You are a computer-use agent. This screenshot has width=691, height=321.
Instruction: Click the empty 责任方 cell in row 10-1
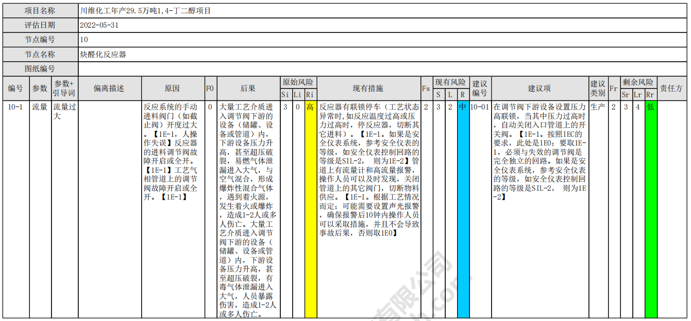[x=672, y=209]
